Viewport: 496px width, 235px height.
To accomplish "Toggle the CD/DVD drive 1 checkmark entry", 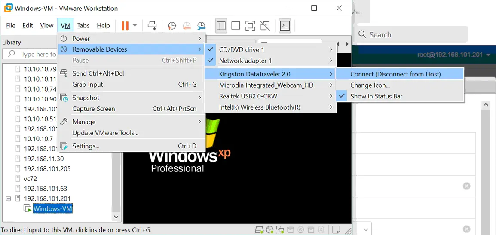I will pyautogui.click(x=270, y=50).
